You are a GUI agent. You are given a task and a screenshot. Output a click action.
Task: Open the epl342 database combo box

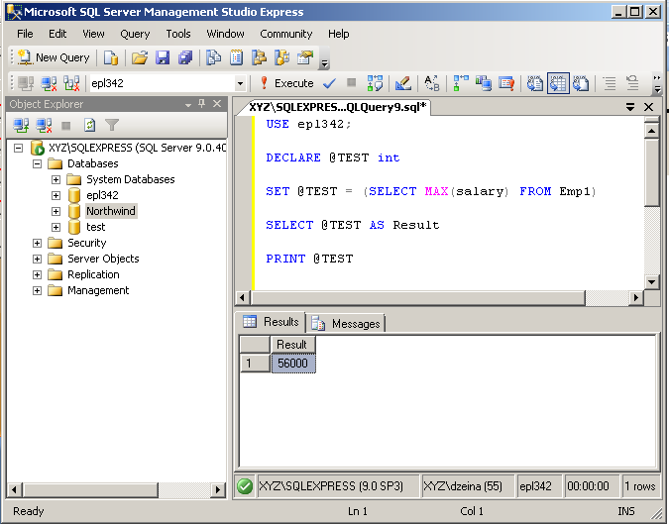[167, 83]
